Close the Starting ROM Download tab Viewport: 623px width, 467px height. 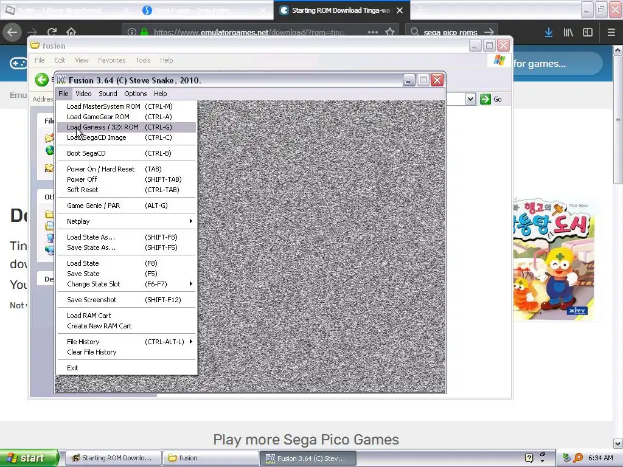[400, 10]
